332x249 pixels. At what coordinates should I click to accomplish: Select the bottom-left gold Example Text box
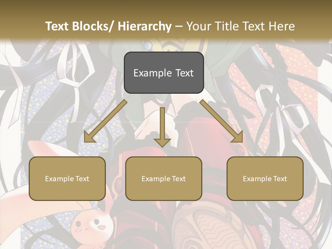pyautogui.click(x=67, y=178)
